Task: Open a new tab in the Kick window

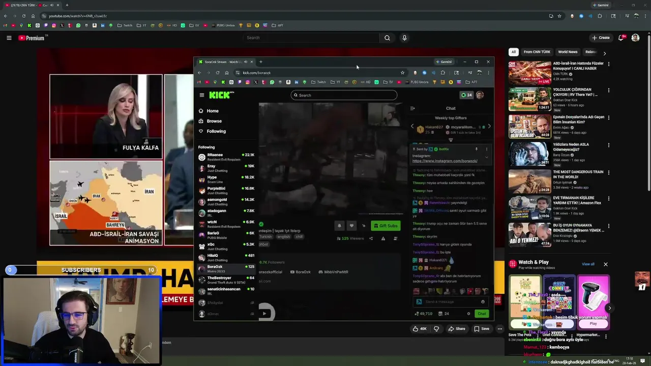Action: [x=261, y=62]
